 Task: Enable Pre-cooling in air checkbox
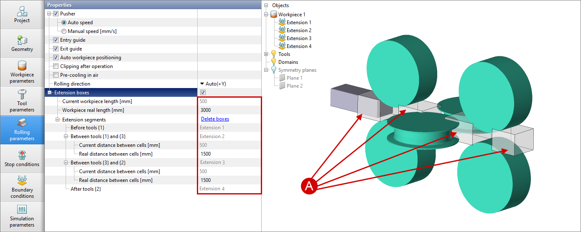(x=56, y=75)
